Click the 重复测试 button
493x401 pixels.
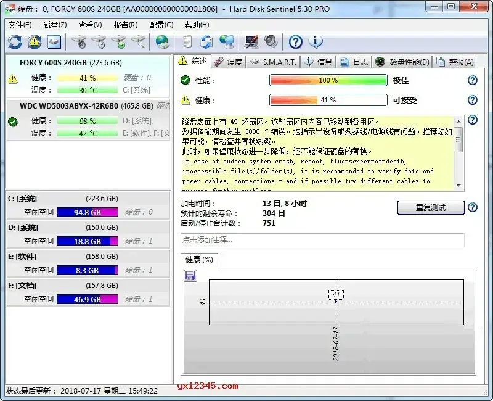[431, 208]
